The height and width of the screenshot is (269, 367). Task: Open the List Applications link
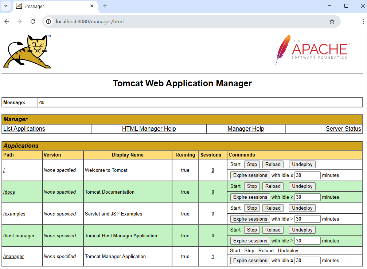(24, 129)
